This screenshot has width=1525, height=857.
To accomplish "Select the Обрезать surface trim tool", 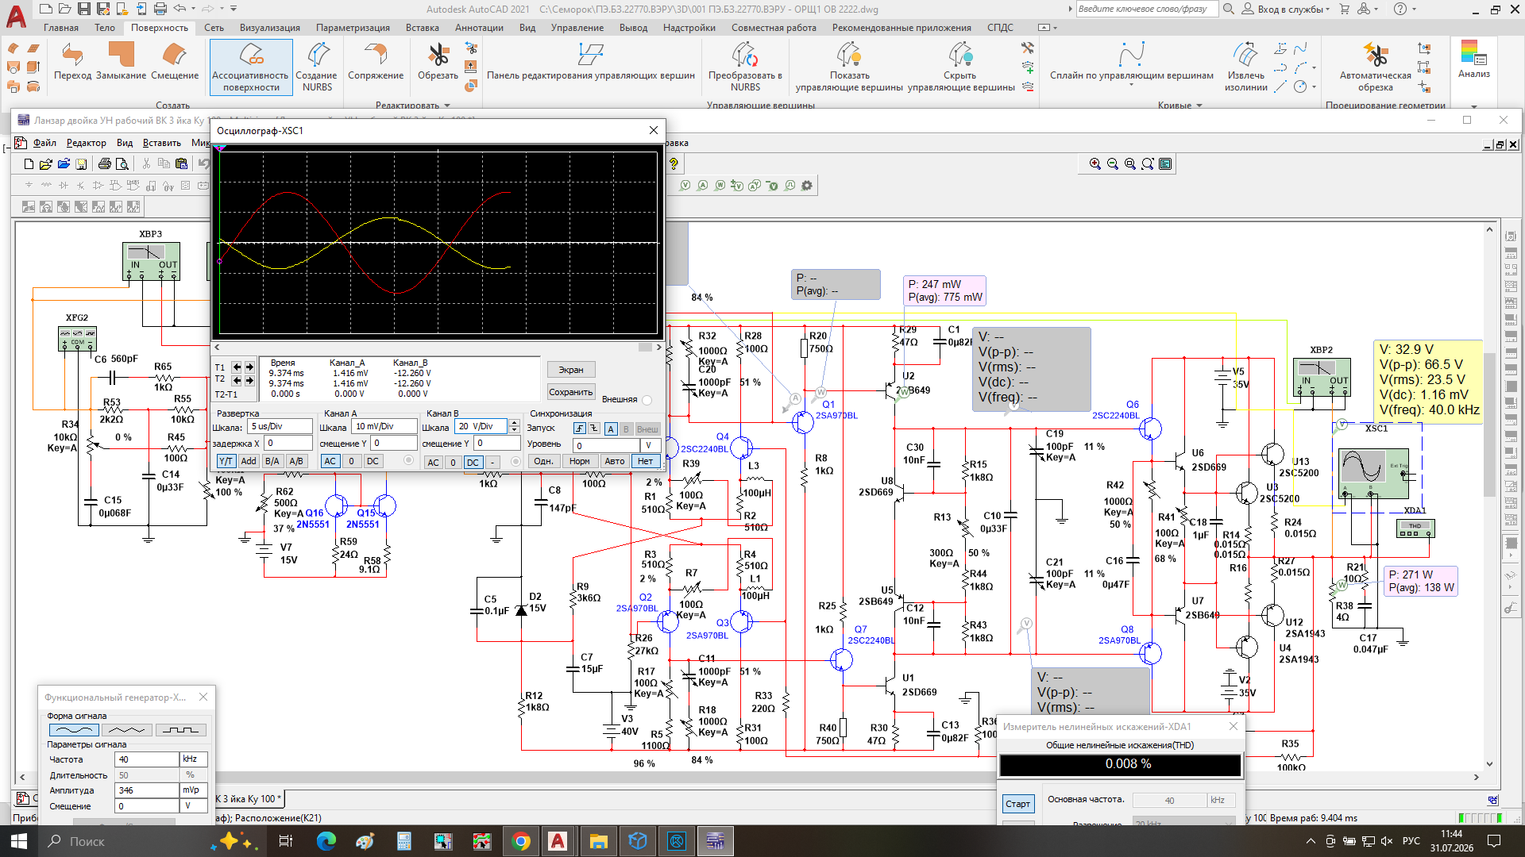I will pos(438,62).
